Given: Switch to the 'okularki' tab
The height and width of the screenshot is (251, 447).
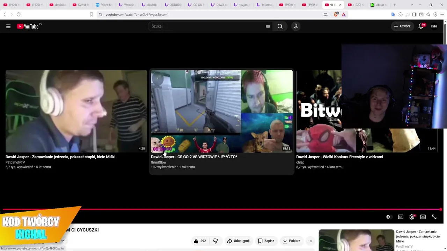Looking at the screenshot, I should coord(150,5).
